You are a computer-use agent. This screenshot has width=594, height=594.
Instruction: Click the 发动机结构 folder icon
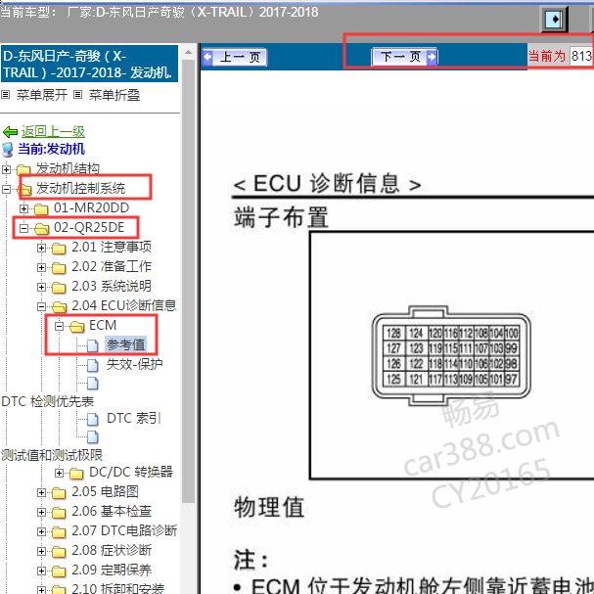[x=23, y=169]
